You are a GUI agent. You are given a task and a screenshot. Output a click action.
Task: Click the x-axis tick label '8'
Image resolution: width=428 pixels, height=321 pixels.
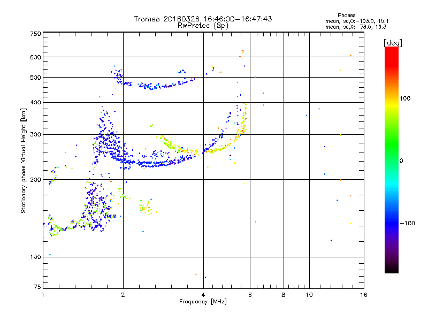point(284,295)
